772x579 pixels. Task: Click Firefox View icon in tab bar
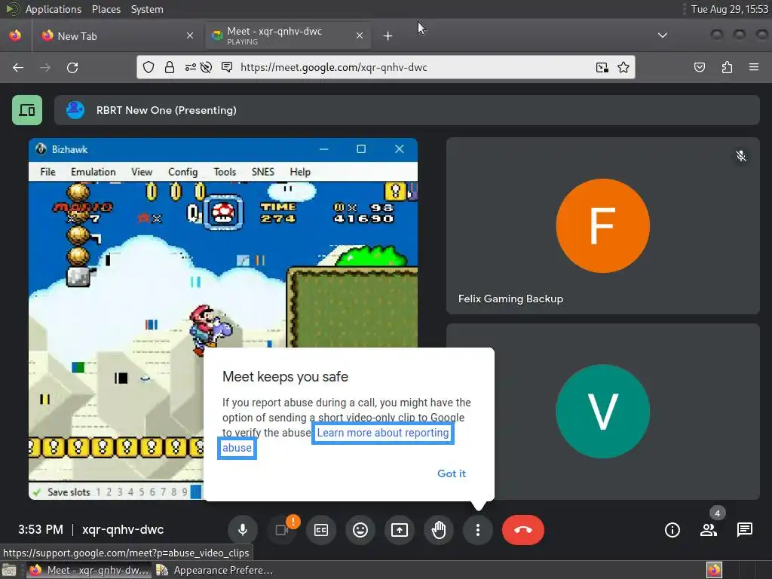click(x=15, y=35)
